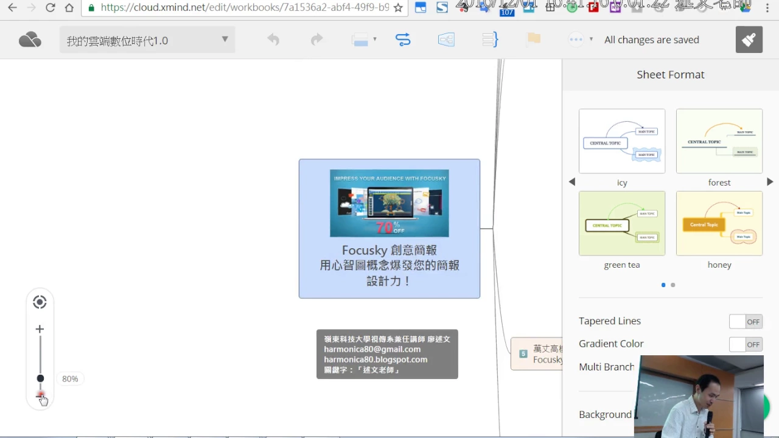This screenshot has height=438, width=779.
Task: Toggle the format paintbrush panel button
Action: [x=749, y=40]
